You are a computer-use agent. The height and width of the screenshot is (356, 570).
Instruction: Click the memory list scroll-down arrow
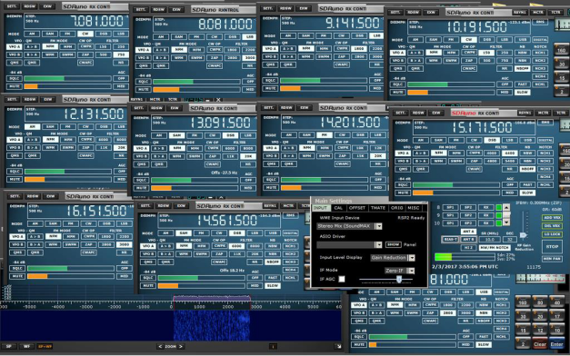pos(506,222)
